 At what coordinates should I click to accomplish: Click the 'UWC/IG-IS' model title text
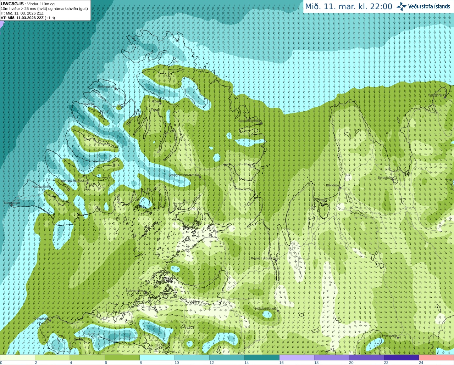(x=12, y=4)
